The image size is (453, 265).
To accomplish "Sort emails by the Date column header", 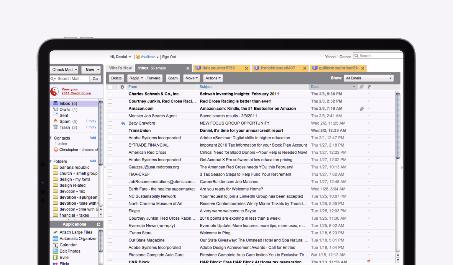I will [x=333, y=87].
